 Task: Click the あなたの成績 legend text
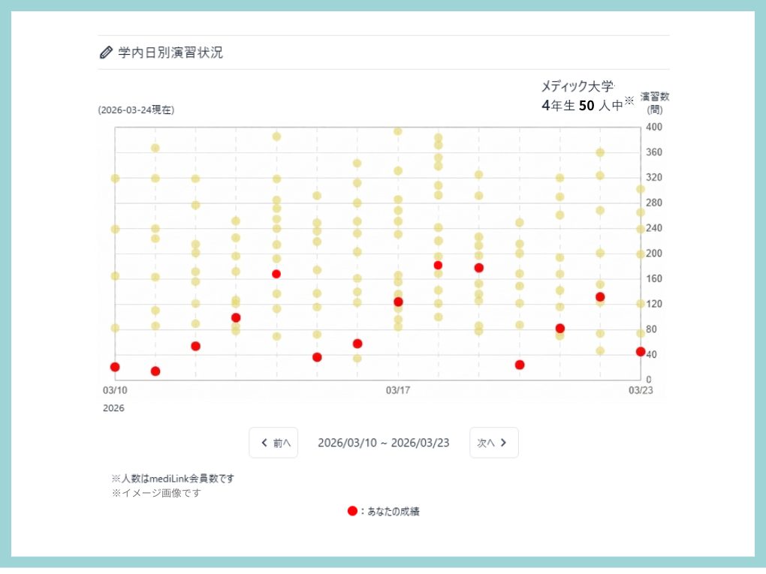(393, 512)
